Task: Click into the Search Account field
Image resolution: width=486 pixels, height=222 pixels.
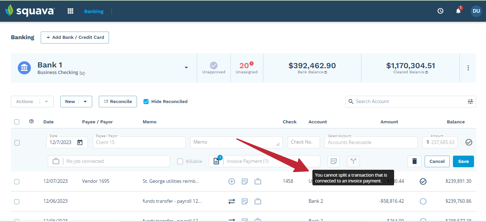Action: [410, 102]
